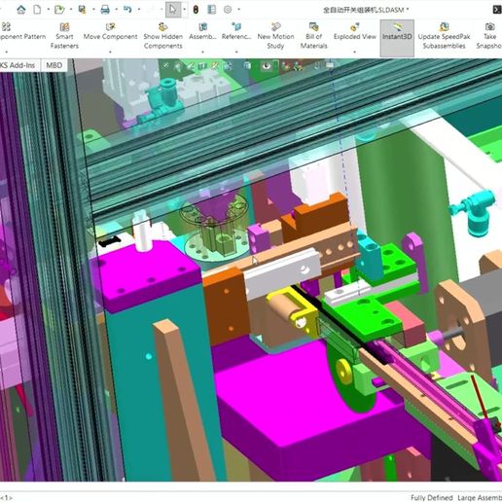Viewport: 502px width, 502px height.
Task: Open View Orientation in heads-up toolbar
Action: (x=228, y=66)
